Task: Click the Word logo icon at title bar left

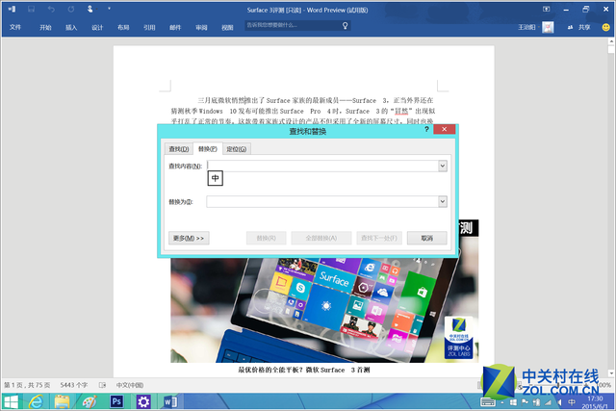Action: coord(12,9)
